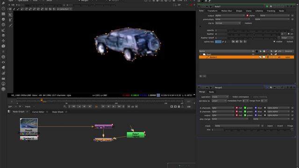Jump to the first frame
Screen dimensions: 299x168
(x=74, y=106)
